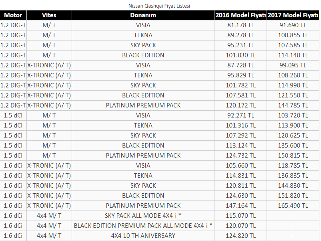Click the Motor column header
The width and height of the screenshot is (321, 241).
(x=13, y=15)
